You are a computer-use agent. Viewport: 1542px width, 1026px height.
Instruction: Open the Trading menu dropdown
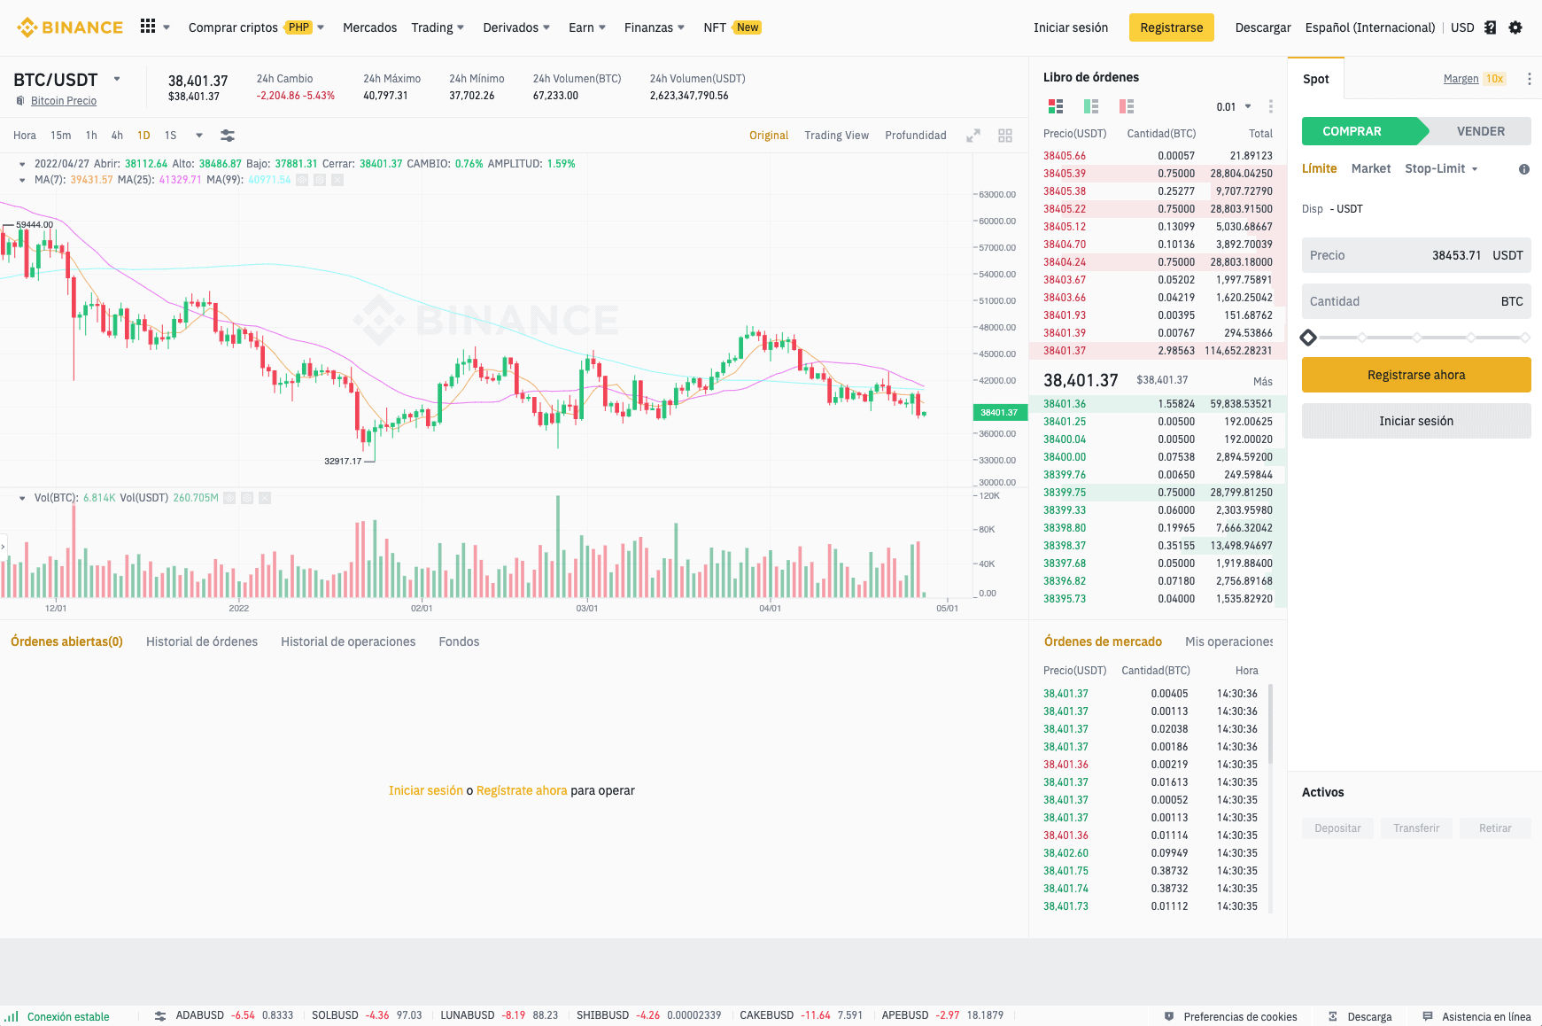(438, 27)
